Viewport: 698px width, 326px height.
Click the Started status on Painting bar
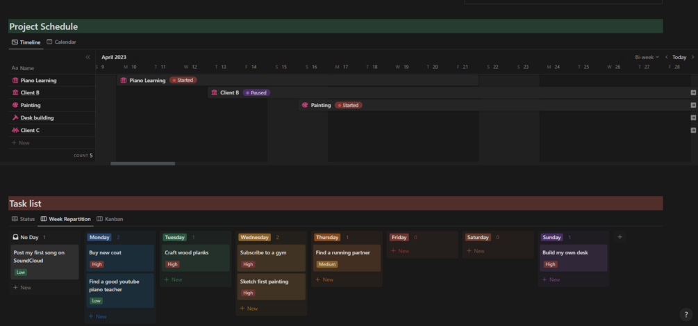click(349, 105)
